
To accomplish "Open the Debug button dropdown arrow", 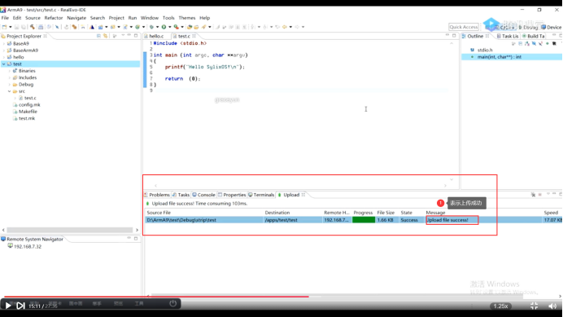I will (x=158, y=27).
